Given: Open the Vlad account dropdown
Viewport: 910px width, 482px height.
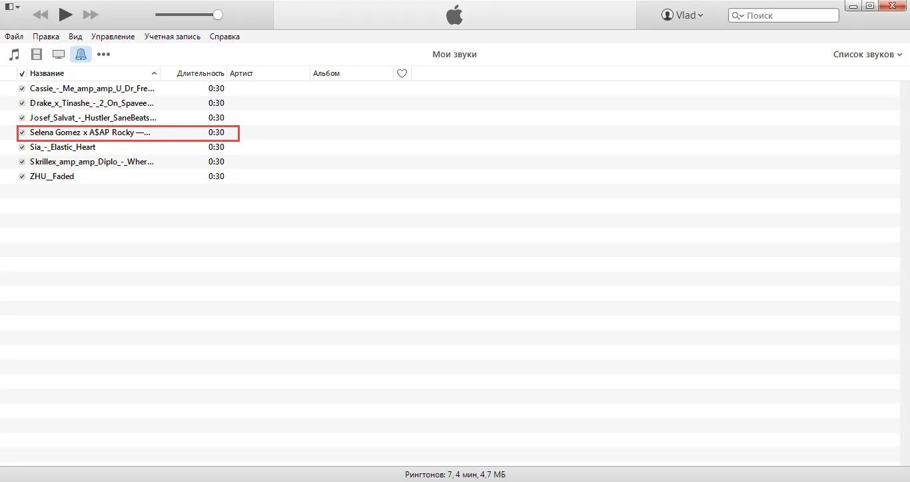Looking at the screenshot, I should [682, 15].
